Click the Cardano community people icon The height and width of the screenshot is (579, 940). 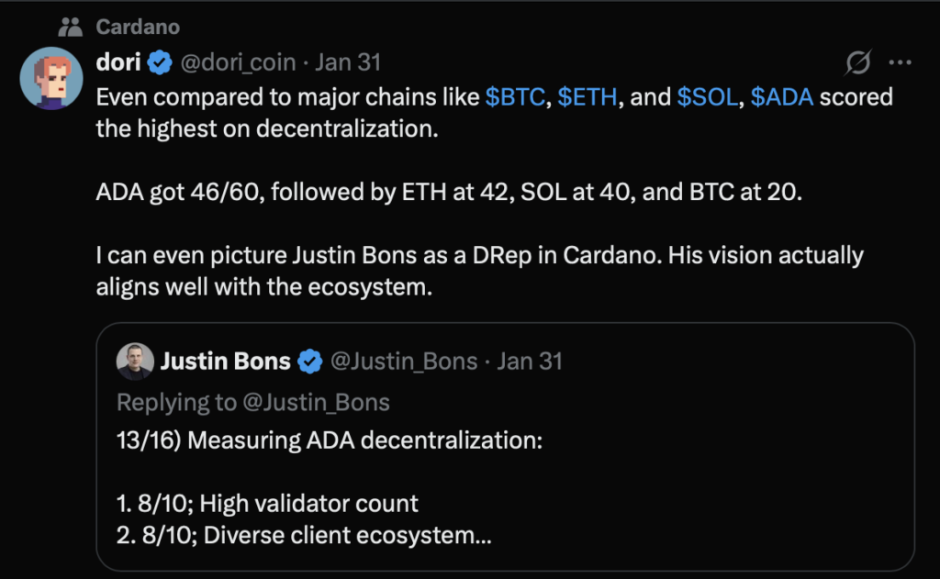pyautogui.click(x=69, y=27)
